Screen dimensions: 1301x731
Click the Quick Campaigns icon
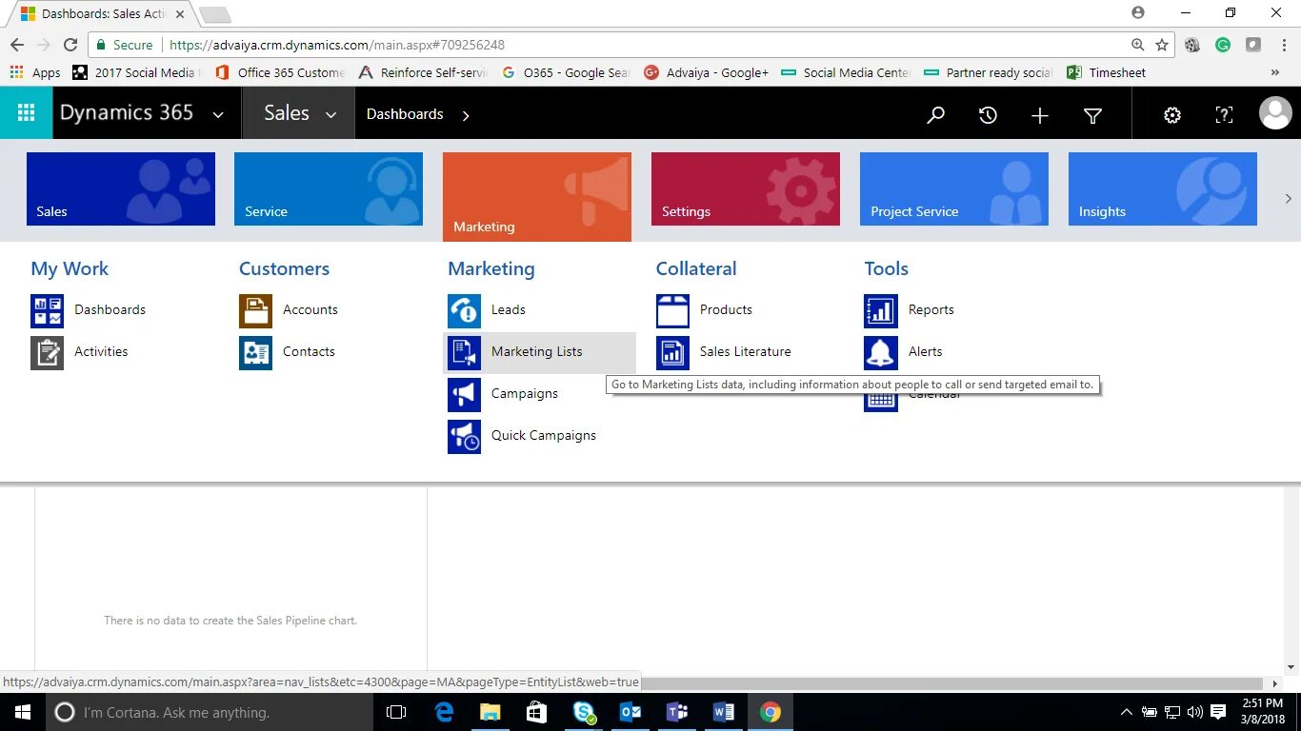464,437
